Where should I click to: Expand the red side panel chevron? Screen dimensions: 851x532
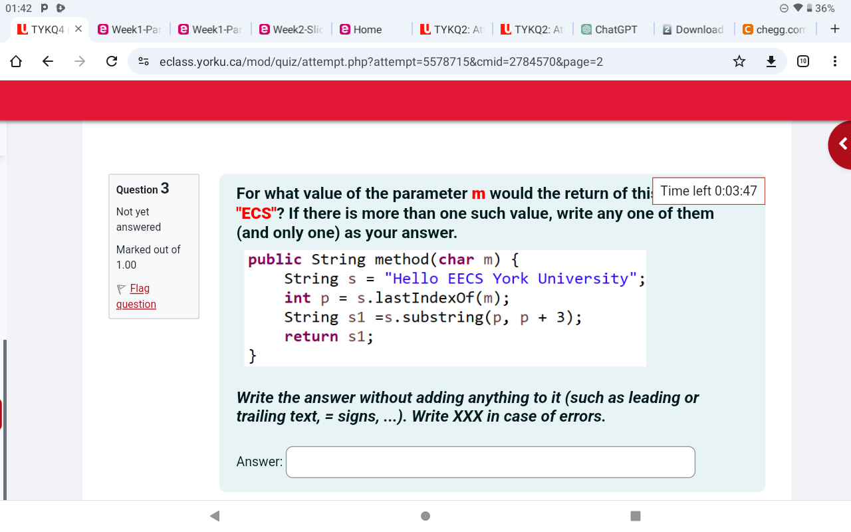coord(842,144)
